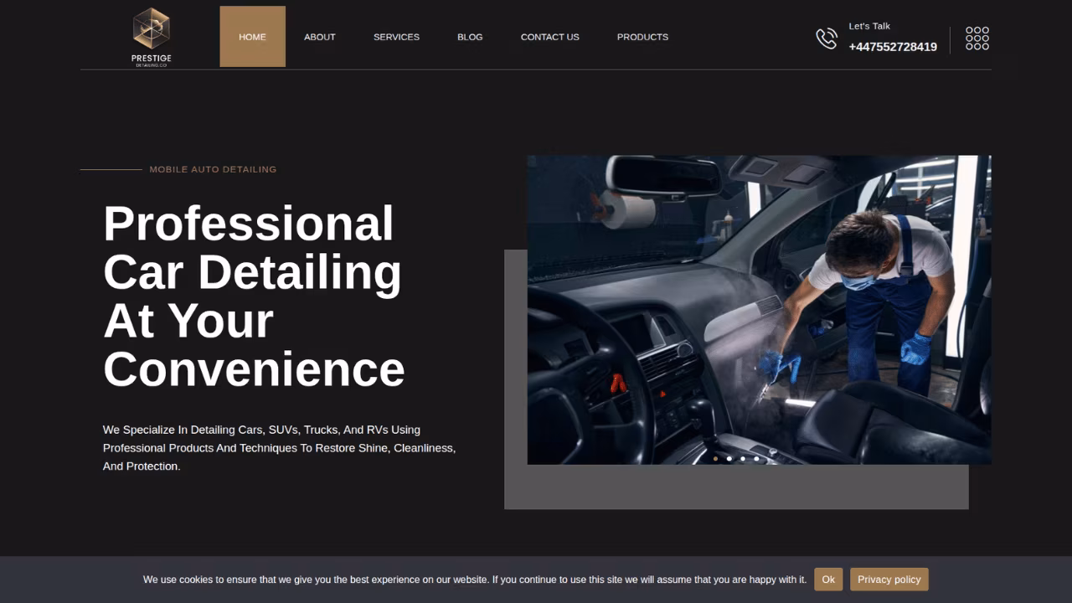Go to the BLOG section
The image size is (1072, 603).
pos(470,37)
